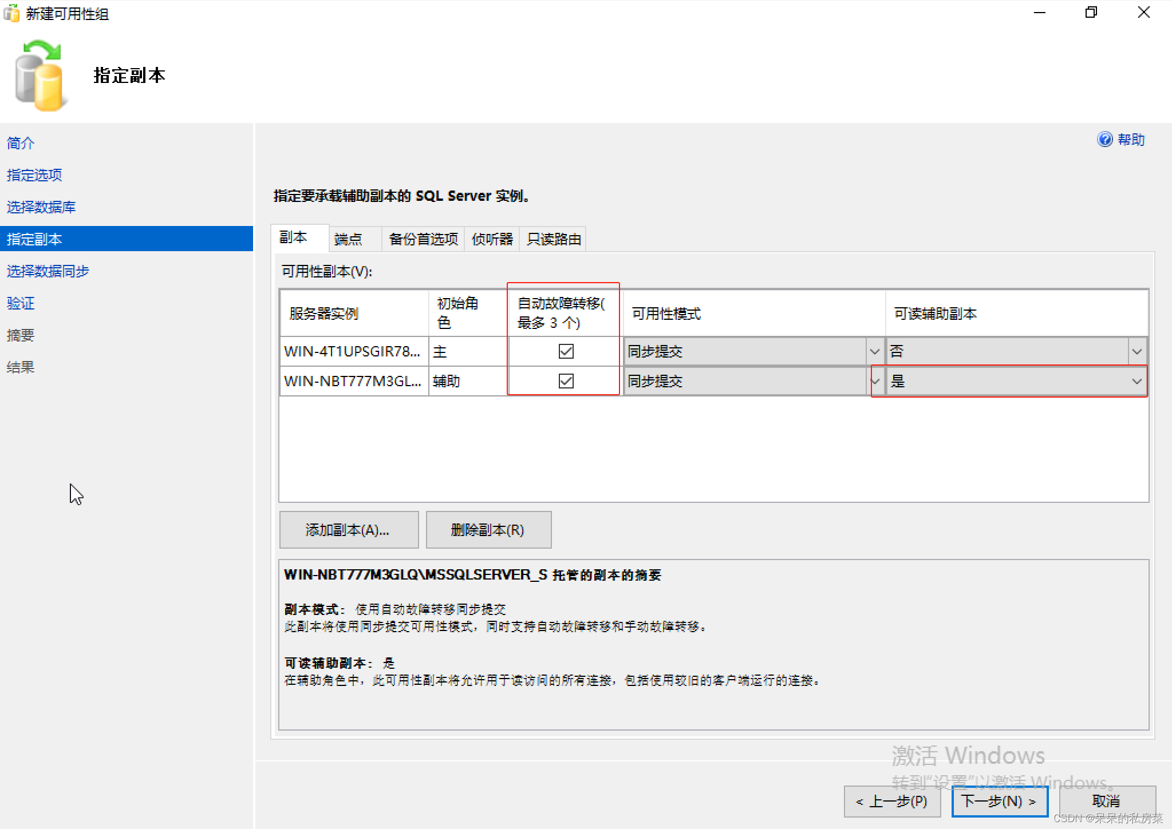The width and height of the screenshot is (1172, 829).
Task: Click the 上一步(P) back button
Action: click(892, 802)
